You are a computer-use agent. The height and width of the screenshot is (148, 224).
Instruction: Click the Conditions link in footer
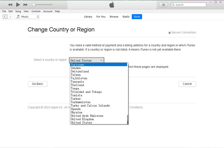tap(136, 107)
